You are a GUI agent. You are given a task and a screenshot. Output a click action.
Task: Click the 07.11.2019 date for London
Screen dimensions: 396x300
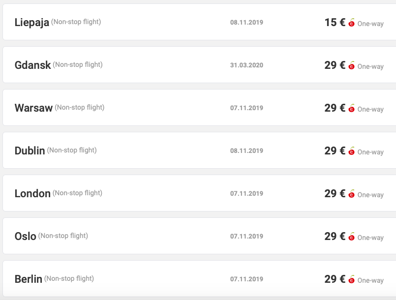(x=246, y=194)
